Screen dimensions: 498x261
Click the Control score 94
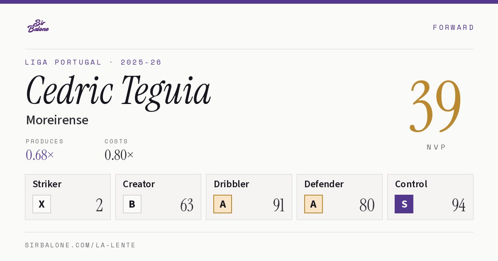(459, 205)
